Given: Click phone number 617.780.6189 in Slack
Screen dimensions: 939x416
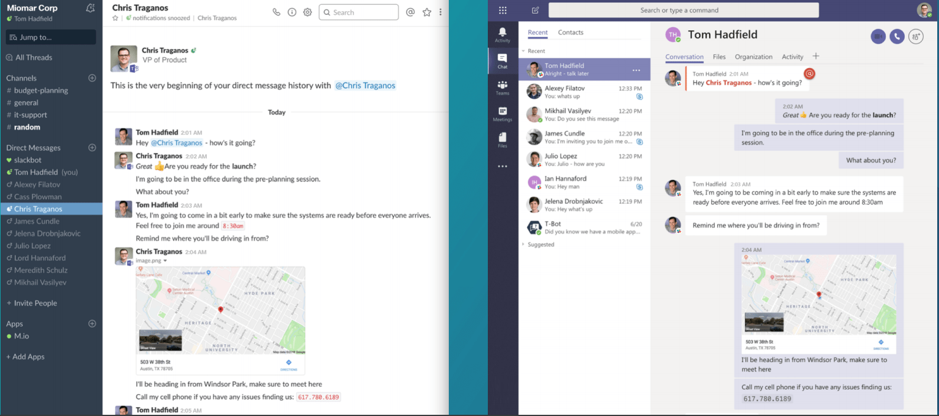Looking at the screenshot, I should 319,397.
